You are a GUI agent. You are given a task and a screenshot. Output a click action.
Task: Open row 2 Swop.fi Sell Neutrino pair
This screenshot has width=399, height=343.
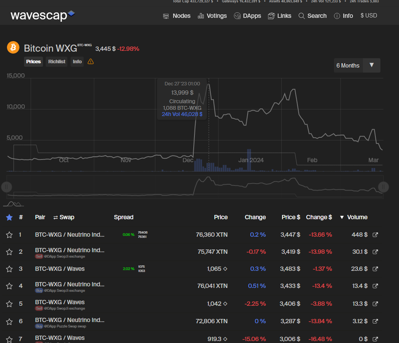69,250
